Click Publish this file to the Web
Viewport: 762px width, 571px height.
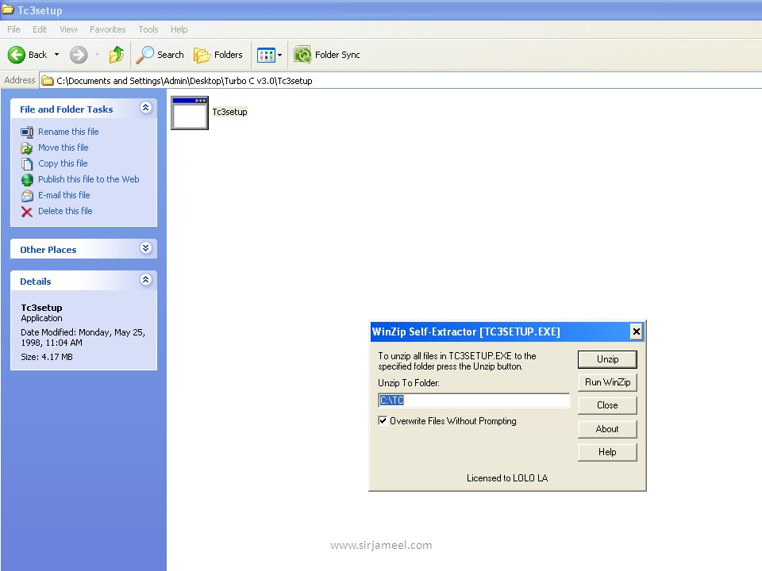click(88, 179)
